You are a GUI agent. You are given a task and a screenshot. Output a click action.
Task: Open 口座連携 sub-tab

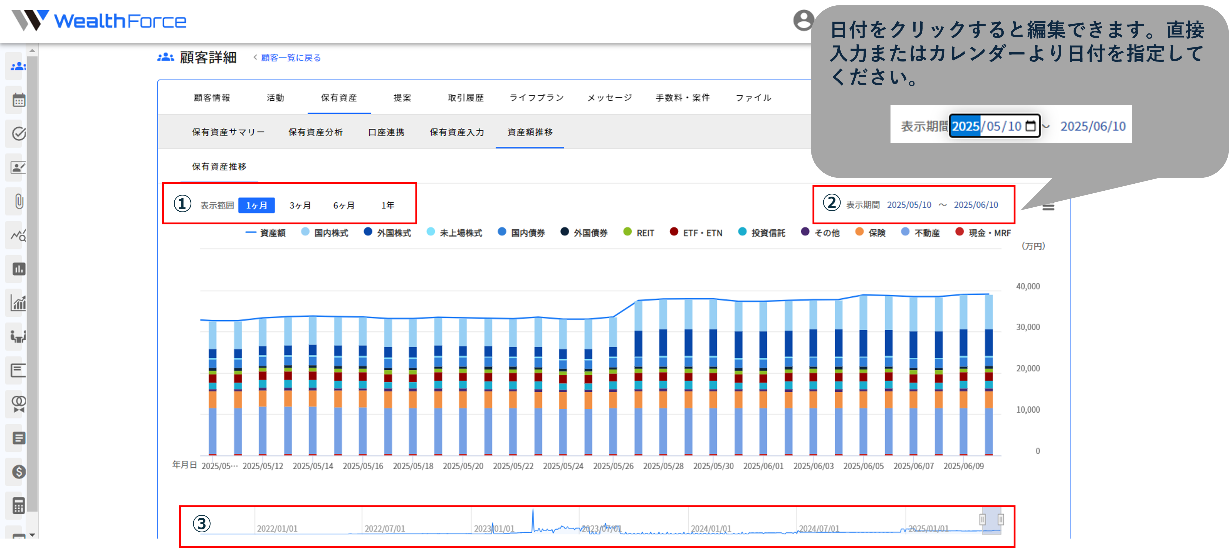pos(386,132)
